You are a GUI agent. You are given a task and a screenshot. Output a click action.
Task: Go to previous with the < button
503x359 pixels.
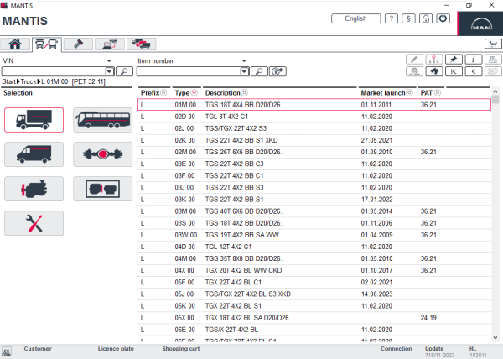click(x=473, y=71)
